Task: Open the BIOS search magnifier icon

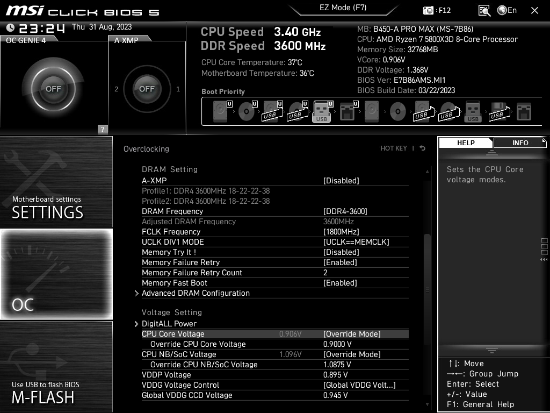Action: click(484, 11)
